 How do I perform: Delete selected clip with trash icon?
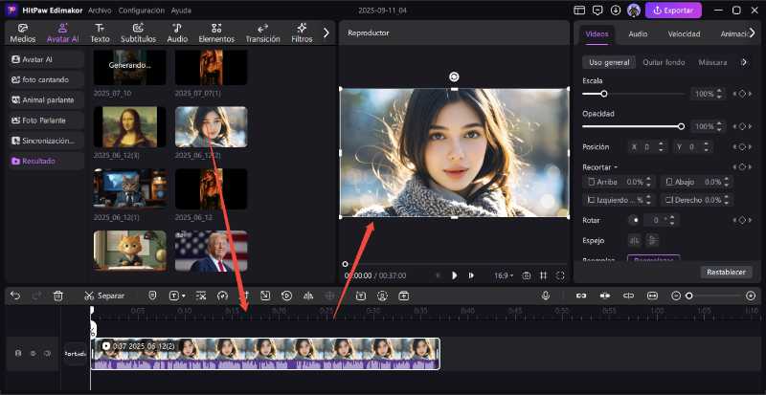[58, 296]
